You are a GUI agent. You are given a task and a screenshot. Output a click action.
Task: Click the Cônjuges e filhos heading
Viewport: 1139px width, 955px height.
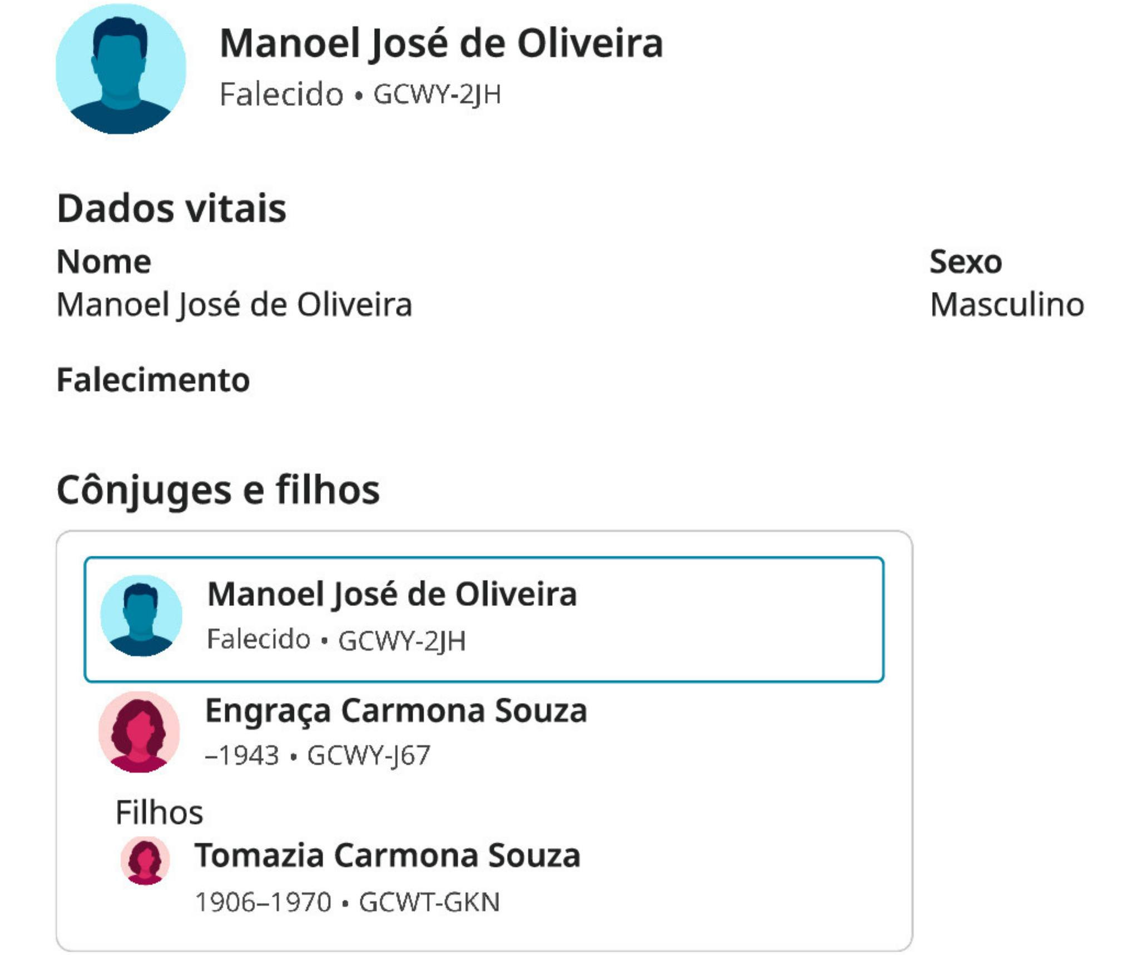[x=218, y=490]
